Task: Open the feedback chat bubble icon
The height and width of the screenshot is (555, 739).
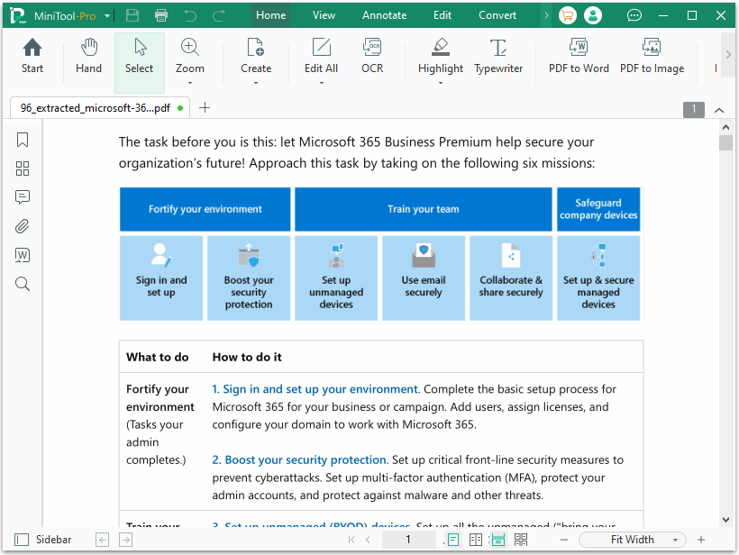Action: tap(634, 15)
